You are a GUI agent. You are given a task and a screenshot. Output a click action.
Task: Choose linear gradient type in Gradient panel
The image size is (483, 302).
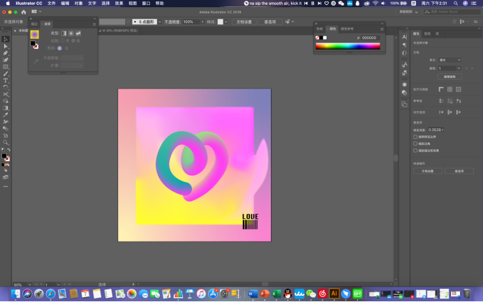click(x=64, y=33)
